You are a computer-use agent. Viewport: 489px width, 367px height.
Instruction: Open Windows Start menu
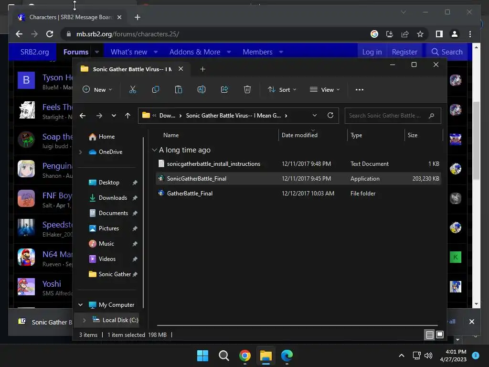coord(202,356)
